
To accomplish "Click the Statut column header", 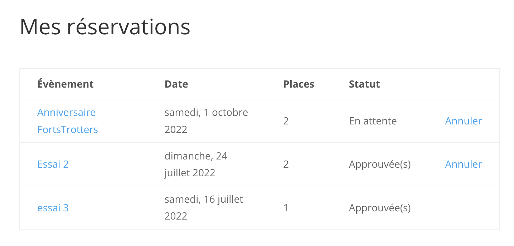I will (364, 84).
